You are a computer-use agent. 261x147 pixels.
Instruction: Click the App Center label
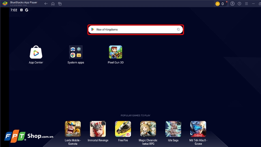click(36, 62)
